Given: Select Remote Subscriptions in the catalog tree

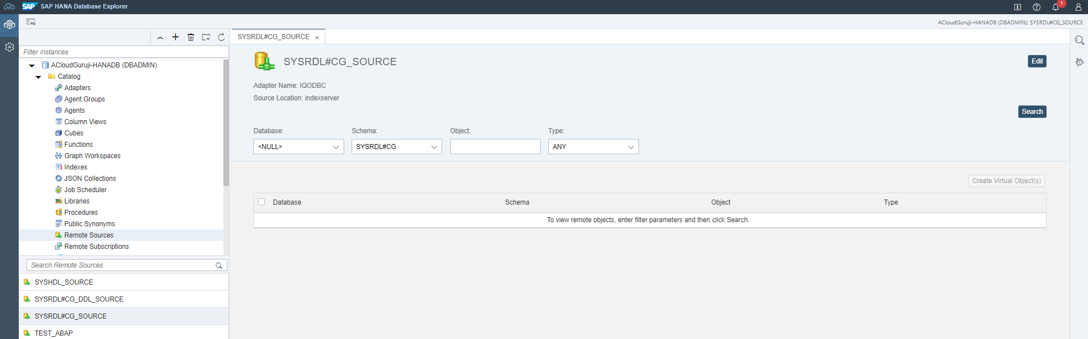Looking at the screenshot, I should [x=96, y=247].
